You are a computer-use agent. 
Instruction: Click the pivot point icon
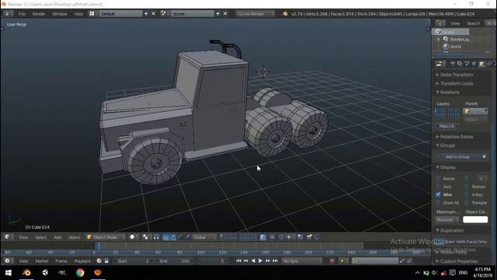145,237
